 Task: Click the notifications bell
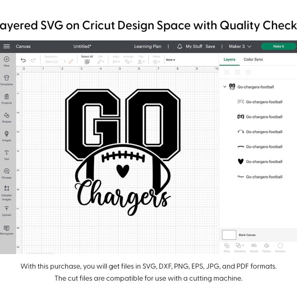(179, 46)
